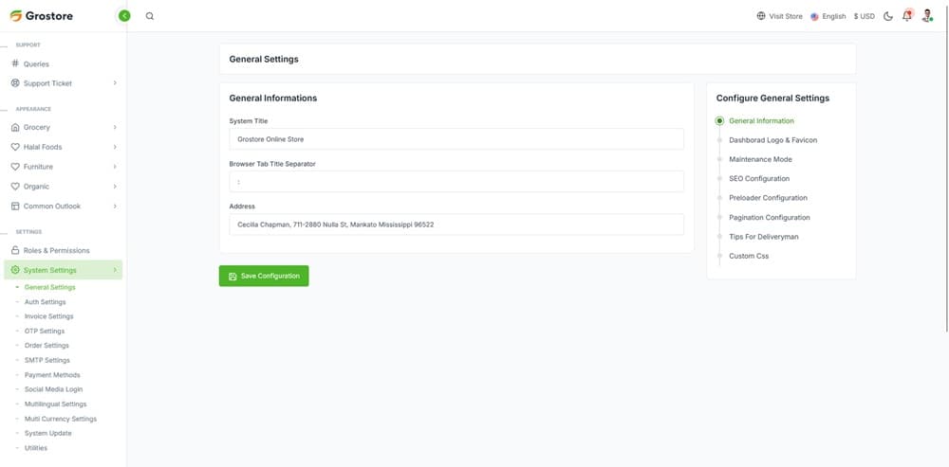
Task: Collapse sidebar with green arrow button
Action: (x=124, y=16)
